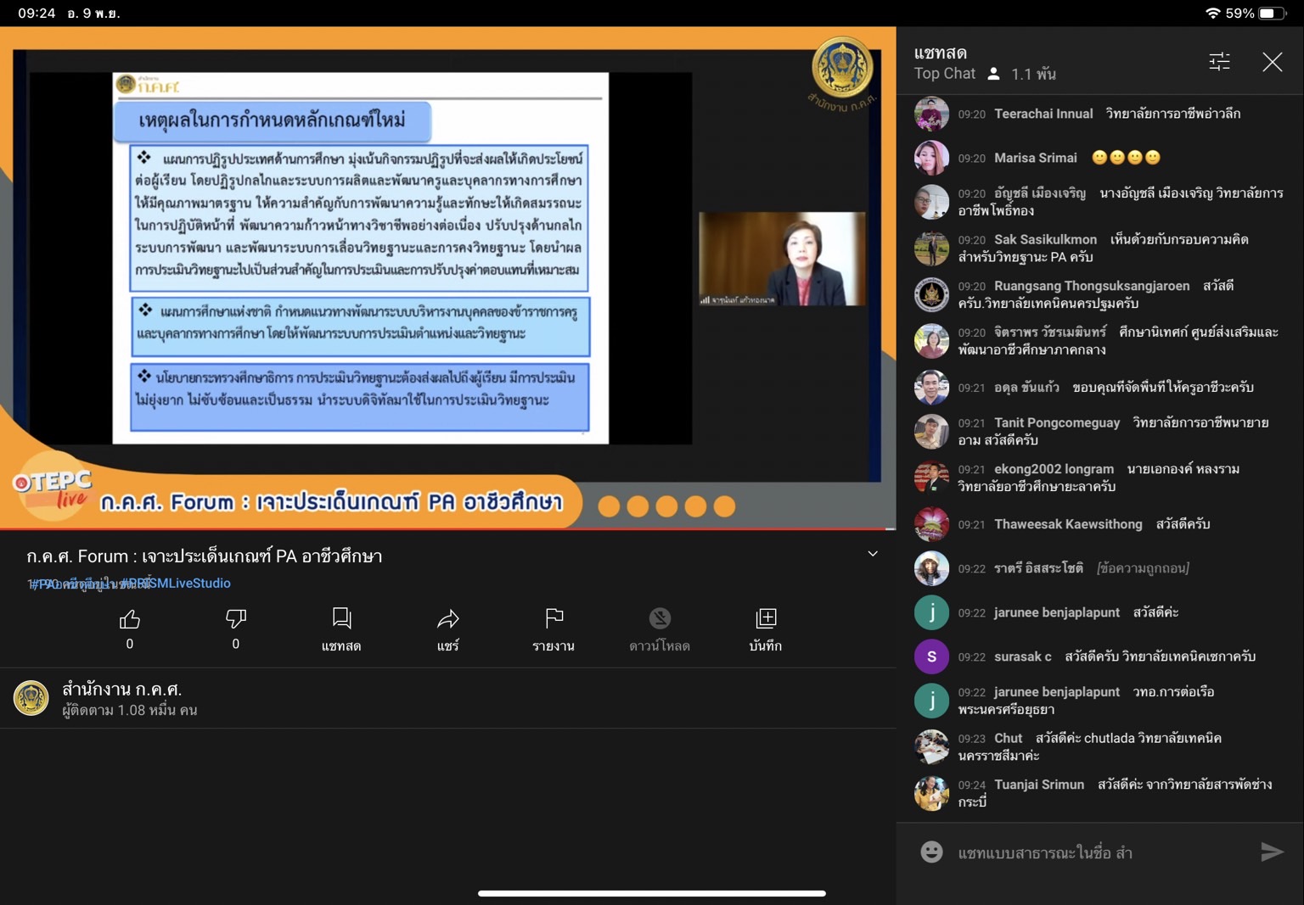Open Marisa Srimai's profile avatar
The height and width of the screenshot is (905, 1304).
click(931, 158)
